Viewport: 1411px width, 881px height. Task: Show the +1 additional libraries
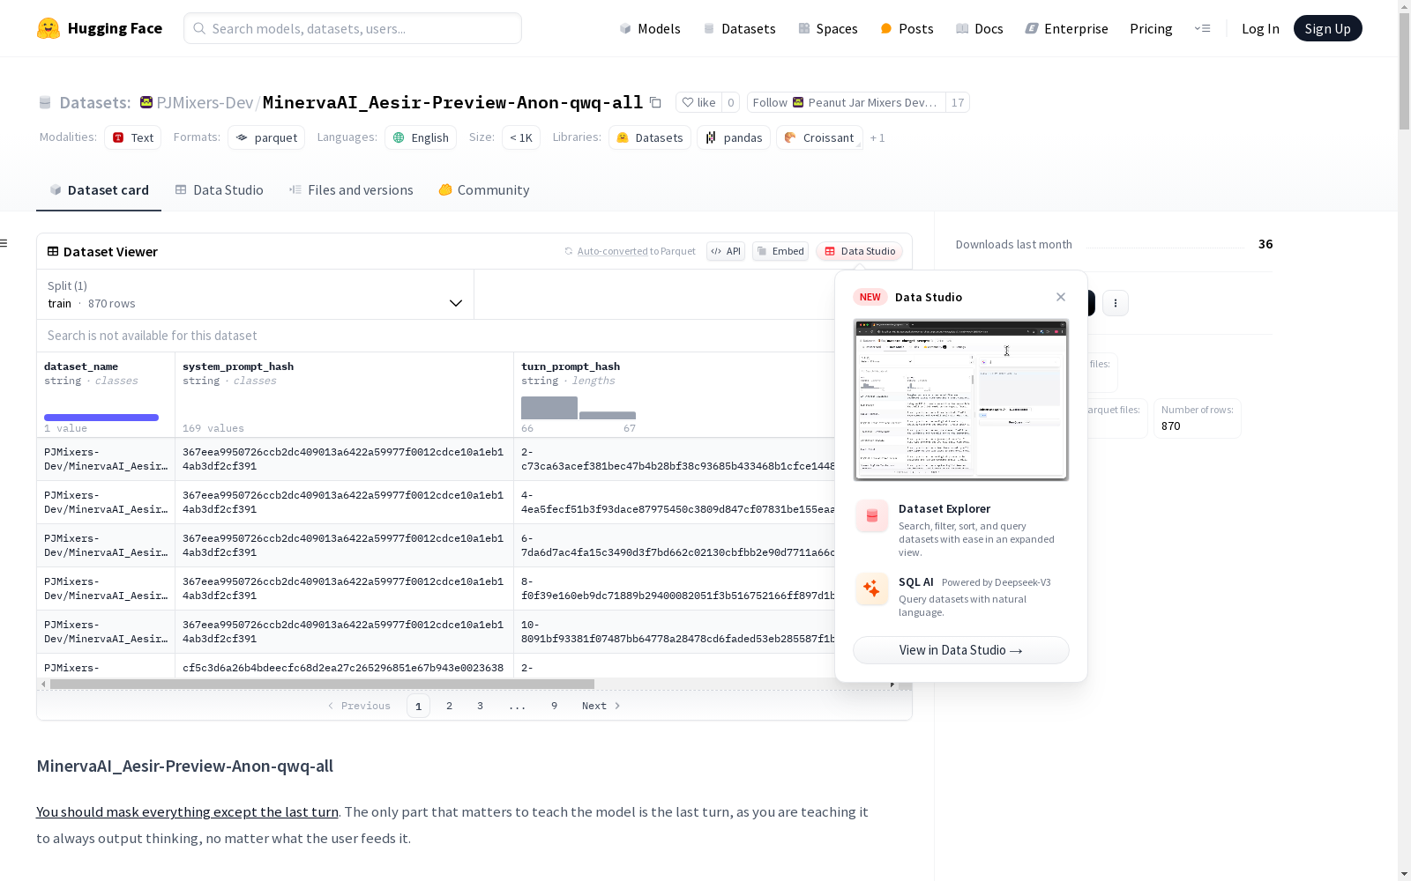tap(877, 138)
